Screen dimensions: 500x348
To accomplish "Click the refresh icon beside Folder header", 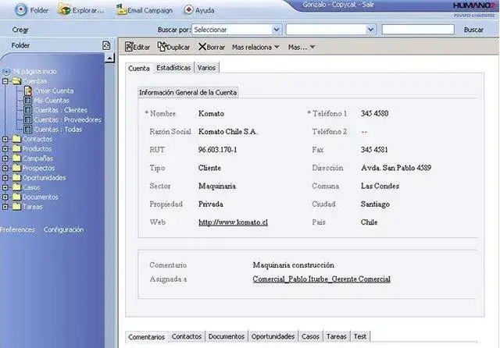I will [x=106, y=45].
